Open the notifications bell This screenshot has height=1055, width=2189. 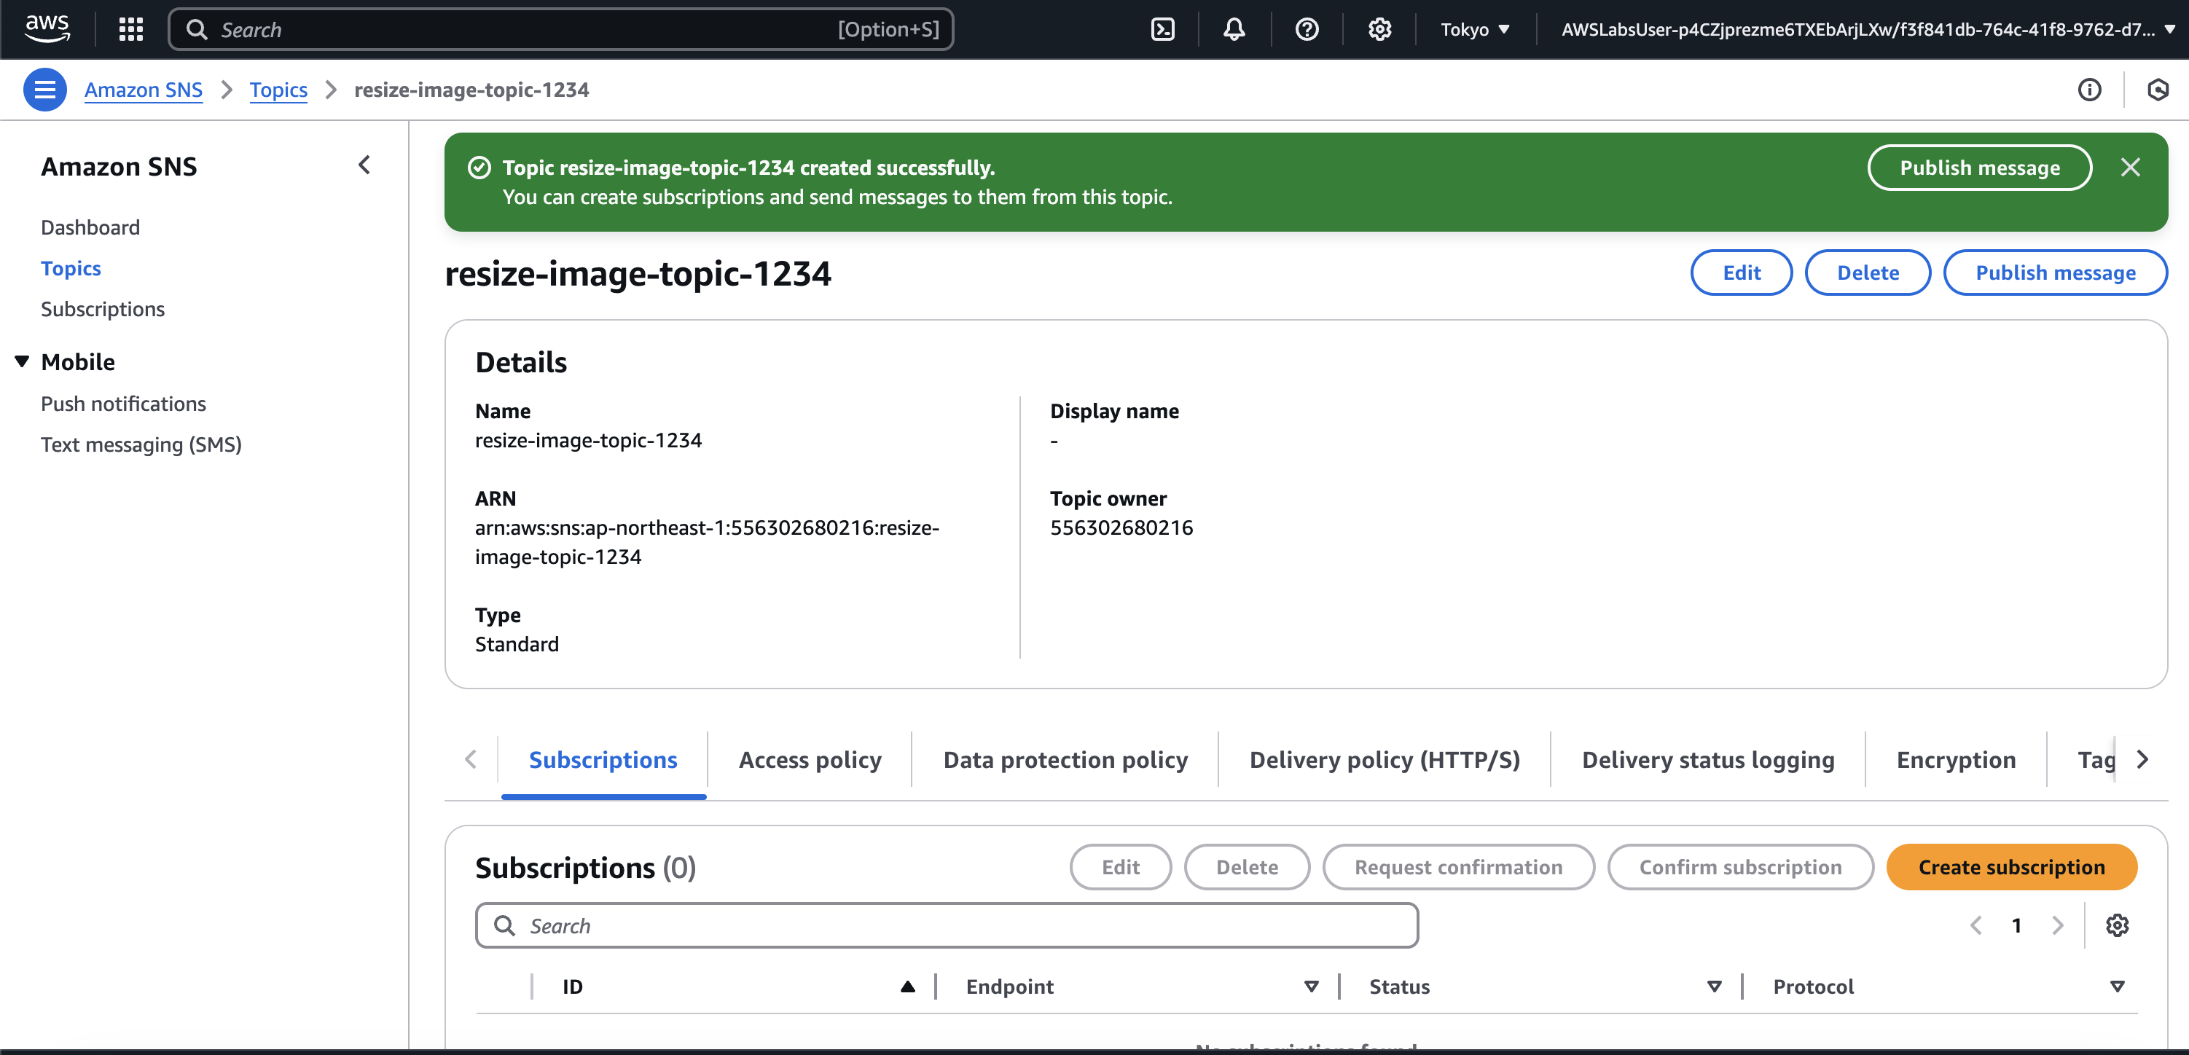tap(1234, 30)
